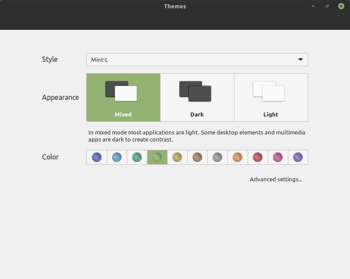This screenshot has width=350, height=279.
Task: Select the grey accent color
Action: point(217,157)
